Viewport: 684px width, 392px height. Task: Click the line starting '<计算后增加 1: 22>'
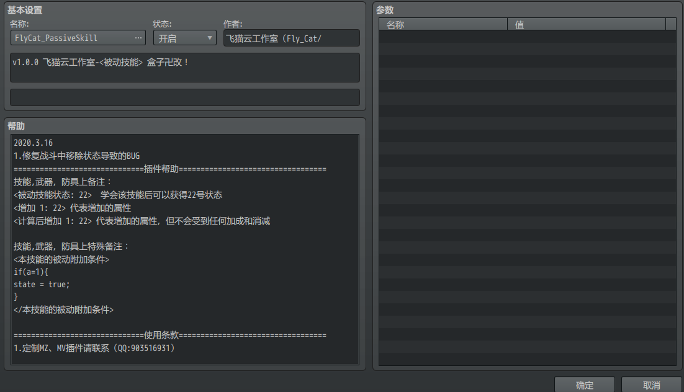click(142, 221)
